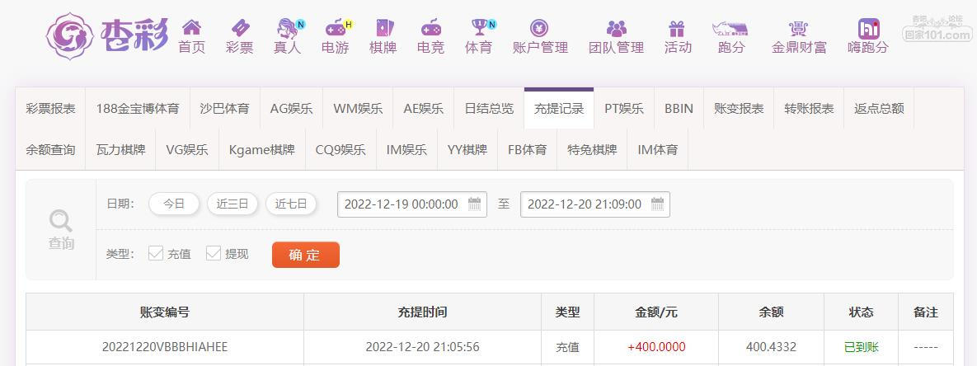The image size is (977, 366).
Task: Toggle the 提现 checkbox
Action: tap(214, 254)
